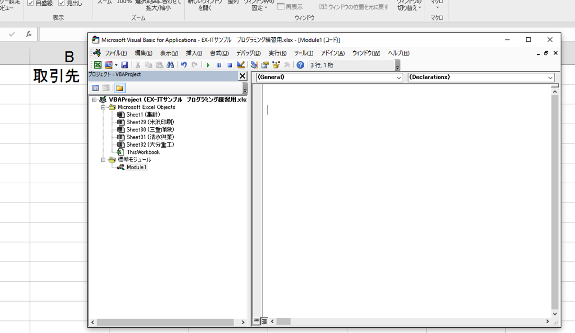The width and height of the screenshot is (575, 333).
Task: Close the Project - VBAProject pane
Action: coord(242,76)
